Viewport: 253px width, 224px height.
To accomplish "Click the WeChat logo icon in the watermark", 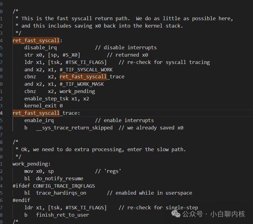I will coord(176,214).
